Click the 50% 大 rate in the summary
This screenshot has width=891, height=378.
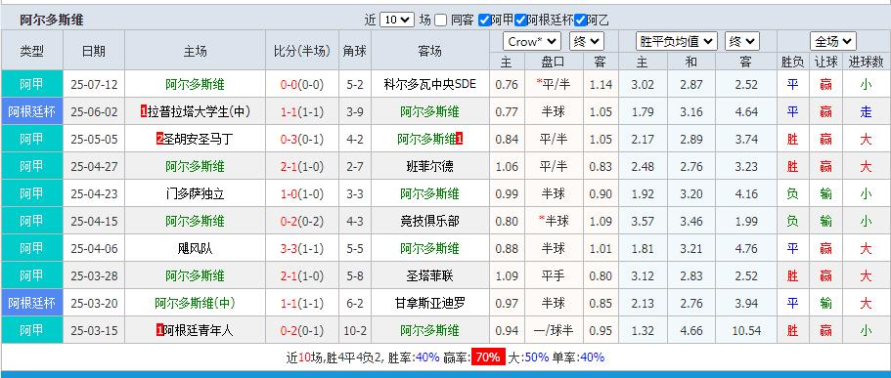[x=536, y=357]
